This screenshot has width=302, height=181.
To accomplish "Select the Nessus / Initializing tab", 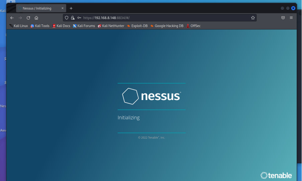I will (x=41, y=8).
